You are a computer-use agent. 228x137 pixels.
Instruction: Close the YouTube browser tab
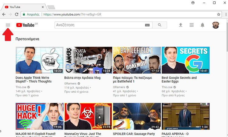tap(43, 7)
